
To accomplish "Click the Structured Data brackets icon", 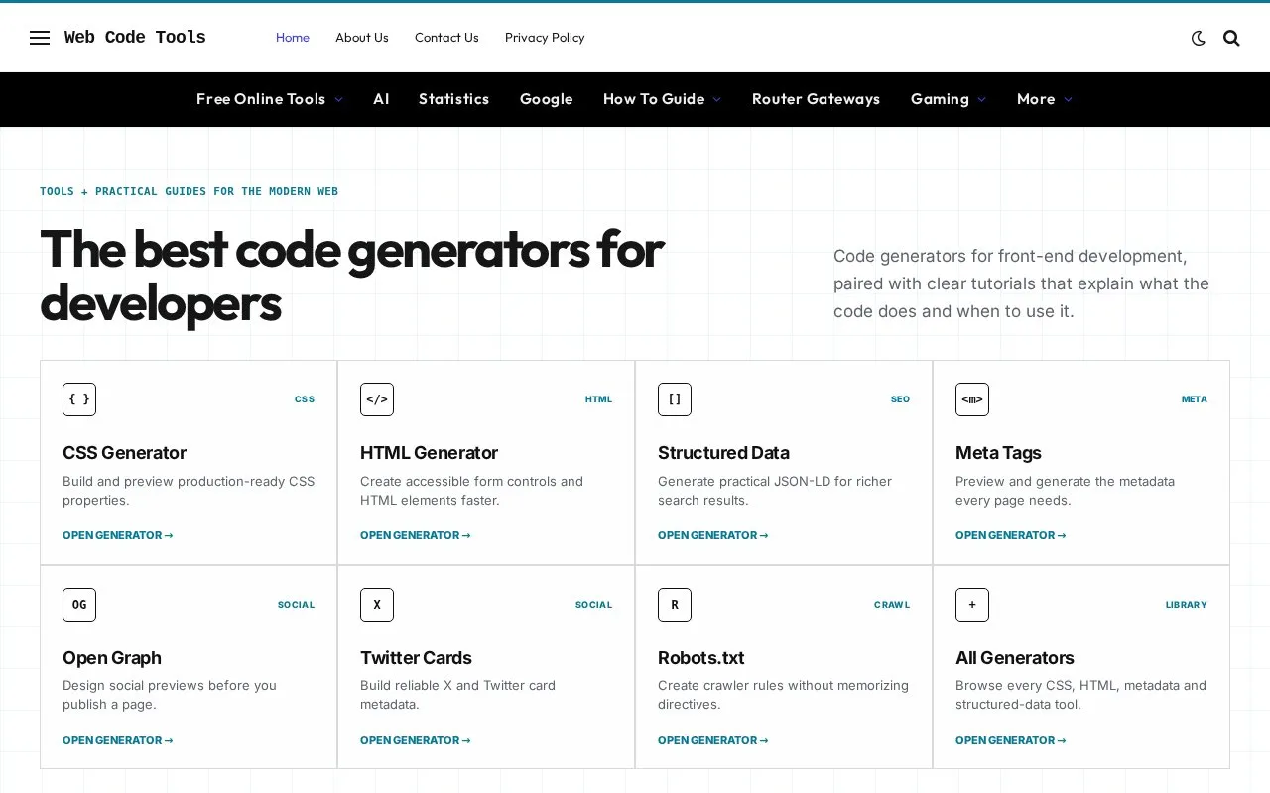I will click(675, 399).
